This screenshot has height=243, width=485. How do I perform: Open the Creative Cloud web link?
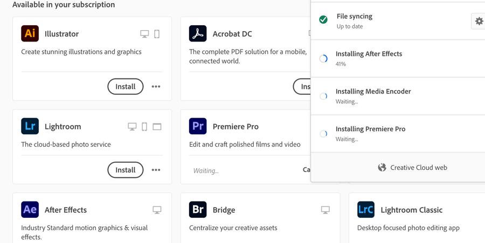click(419, 167)
